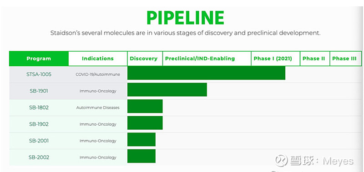Click the Xueqiu snowball logo watermark
364x172 pixels.
coord(281,160)
